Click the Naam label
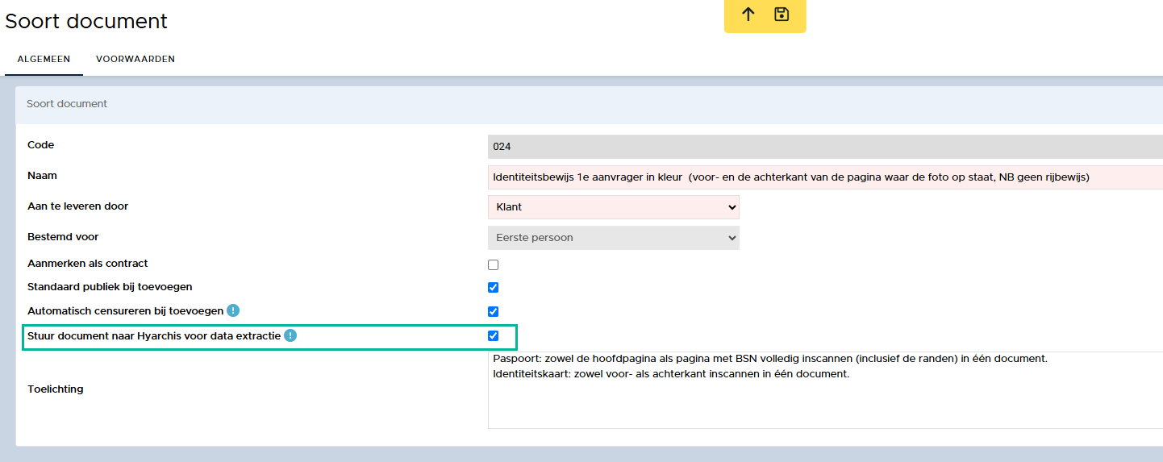Viewport: 1163px width, 462px height. tap(42, 175)
